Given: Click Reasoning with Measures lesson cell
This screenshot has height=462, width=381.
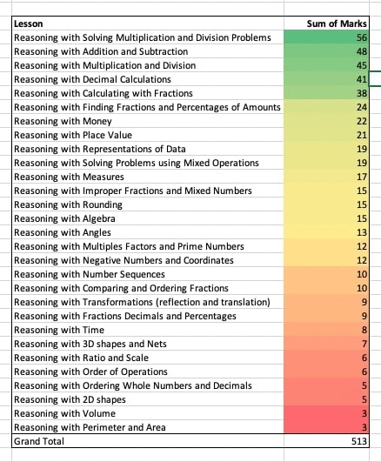Looking at the screenshot, I should click(x=148, y=177).
